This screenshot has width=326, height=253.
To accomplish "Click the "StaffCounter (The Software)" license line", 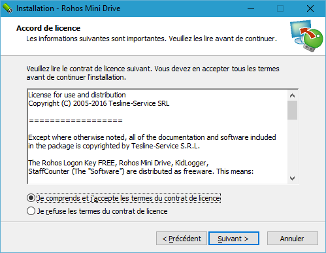I will (x=141, y=171).
